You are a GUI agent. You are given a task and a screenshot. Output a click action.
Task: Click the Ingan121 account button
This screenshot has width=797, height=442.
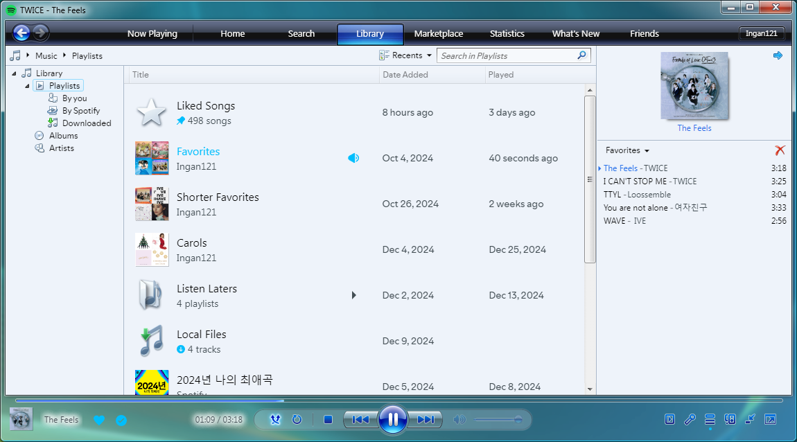click(x=762, y=33)
